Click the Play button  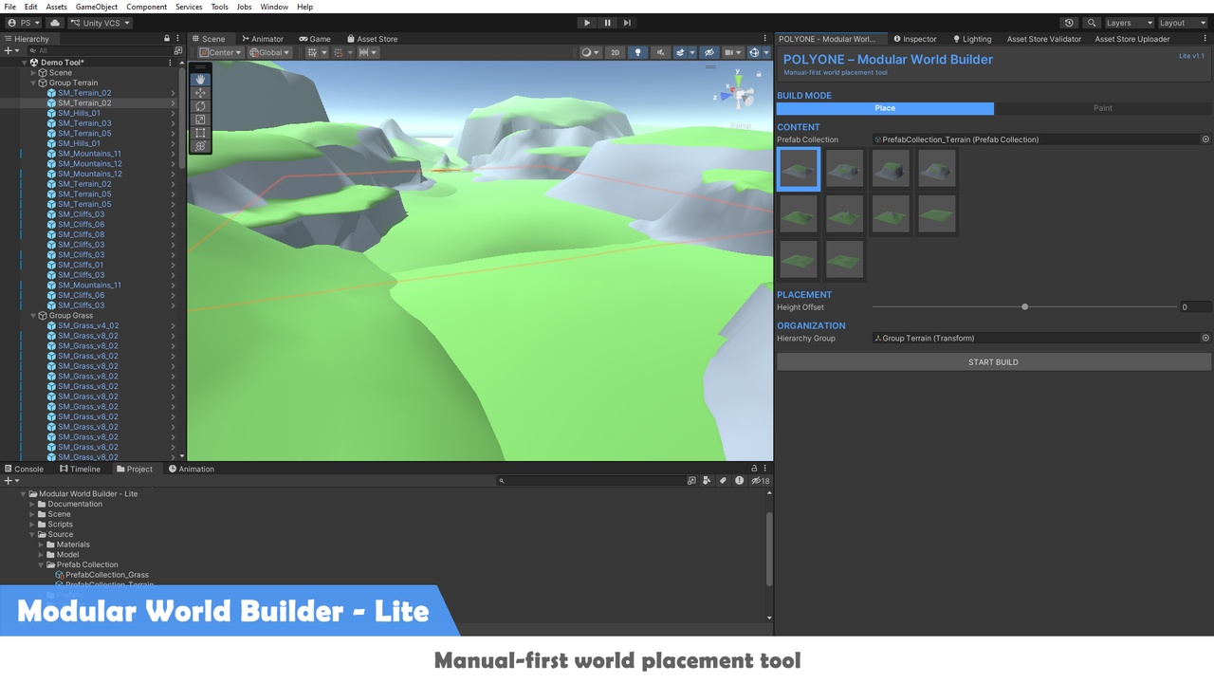tap(586, 23)
